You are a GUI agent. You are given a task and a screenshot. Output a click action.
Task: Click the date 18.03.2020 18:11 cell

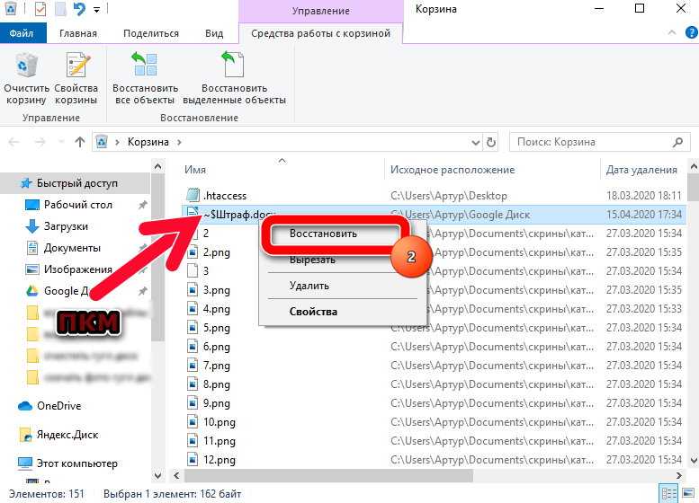(x=644, y=196)
